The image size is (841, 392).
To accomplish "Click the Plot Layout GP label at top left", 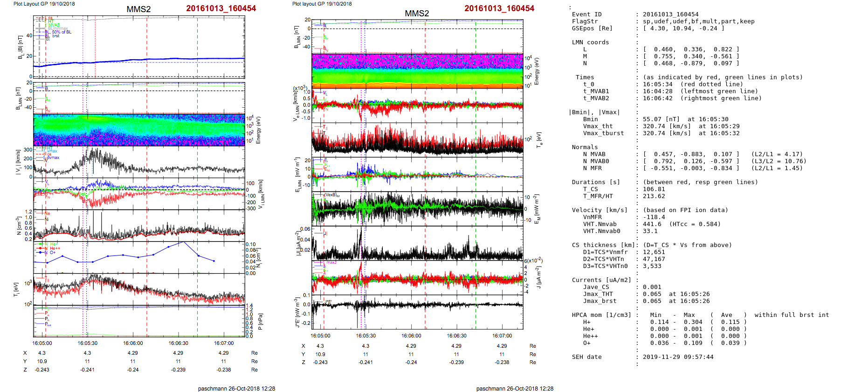I will [x=44, y=4].
